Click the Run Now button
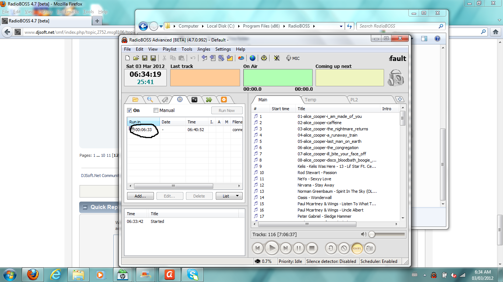Viewport: 503px width, 282px height. [x=227, y=111]
